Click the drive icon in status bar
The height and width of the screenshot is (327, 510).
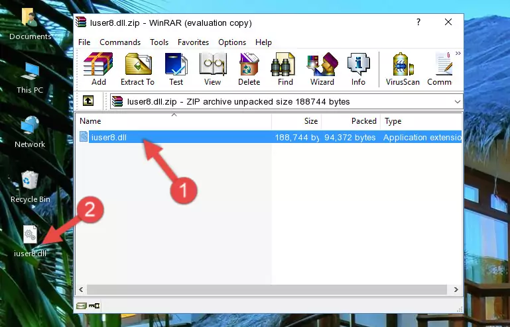(82, 305)
